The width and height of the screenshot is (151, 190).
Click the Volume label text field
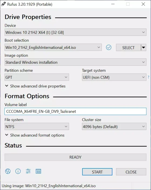(x=76, y=111)
